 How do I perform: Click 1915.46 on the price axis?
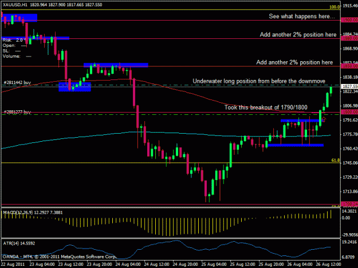pos(350,6)
